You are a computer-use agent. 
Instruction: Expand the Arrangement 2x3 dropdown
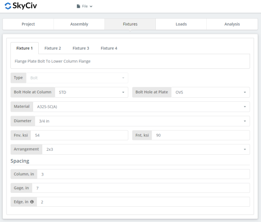pos(146,149)
